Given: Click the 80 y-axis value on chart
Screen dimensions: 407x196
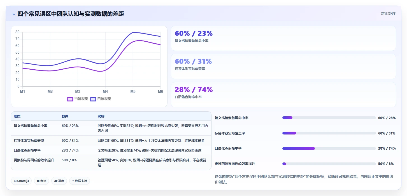Looking at the screenshot, I should (x=17, y=32).
